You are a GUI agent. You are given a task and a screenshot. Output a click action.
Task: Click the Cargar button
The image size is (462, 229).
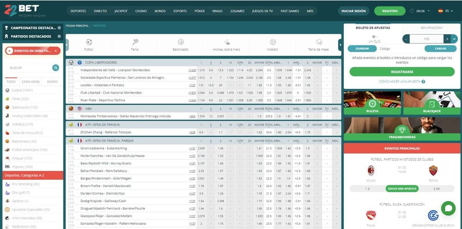click(x=440, y=48)
